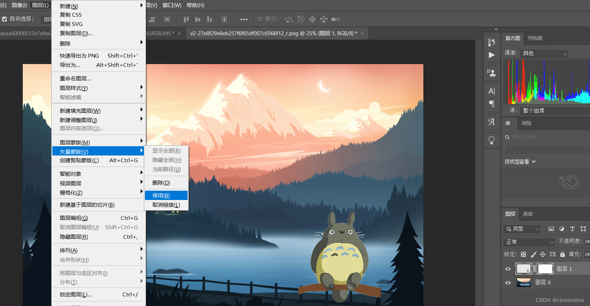Open the 窗口(W) menu
The width and height of the screenshot is (590, 306).
pos(172,5)
